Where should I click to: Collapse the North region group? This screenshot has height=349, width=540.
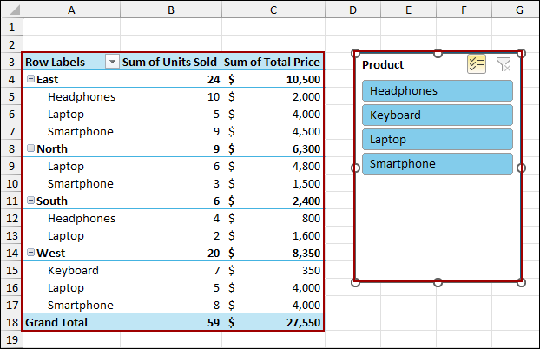click(x=30, y=149)
